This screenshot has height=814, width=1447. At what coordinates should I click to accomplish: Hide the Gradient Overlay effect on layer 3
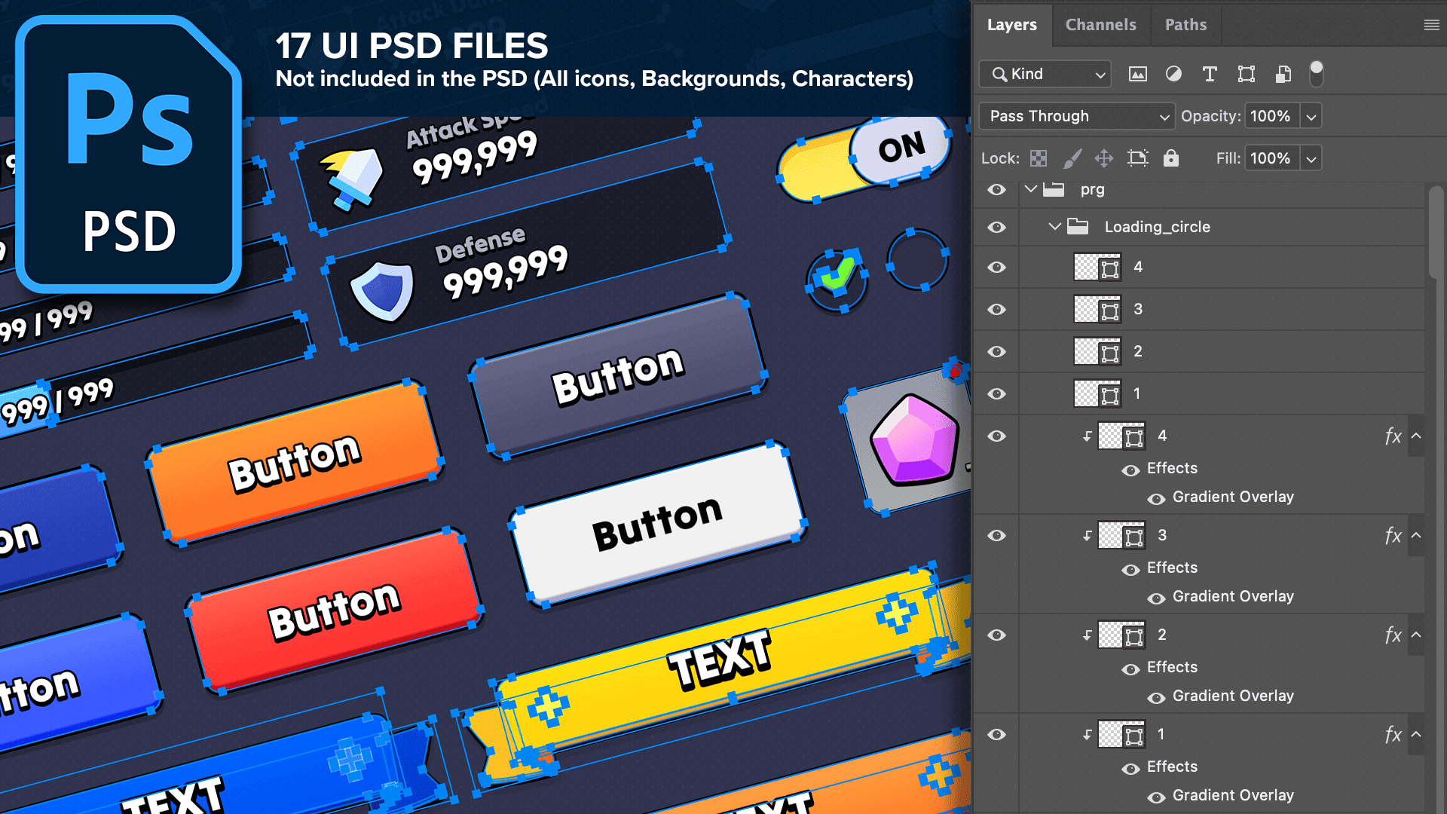click(1155, 596)
